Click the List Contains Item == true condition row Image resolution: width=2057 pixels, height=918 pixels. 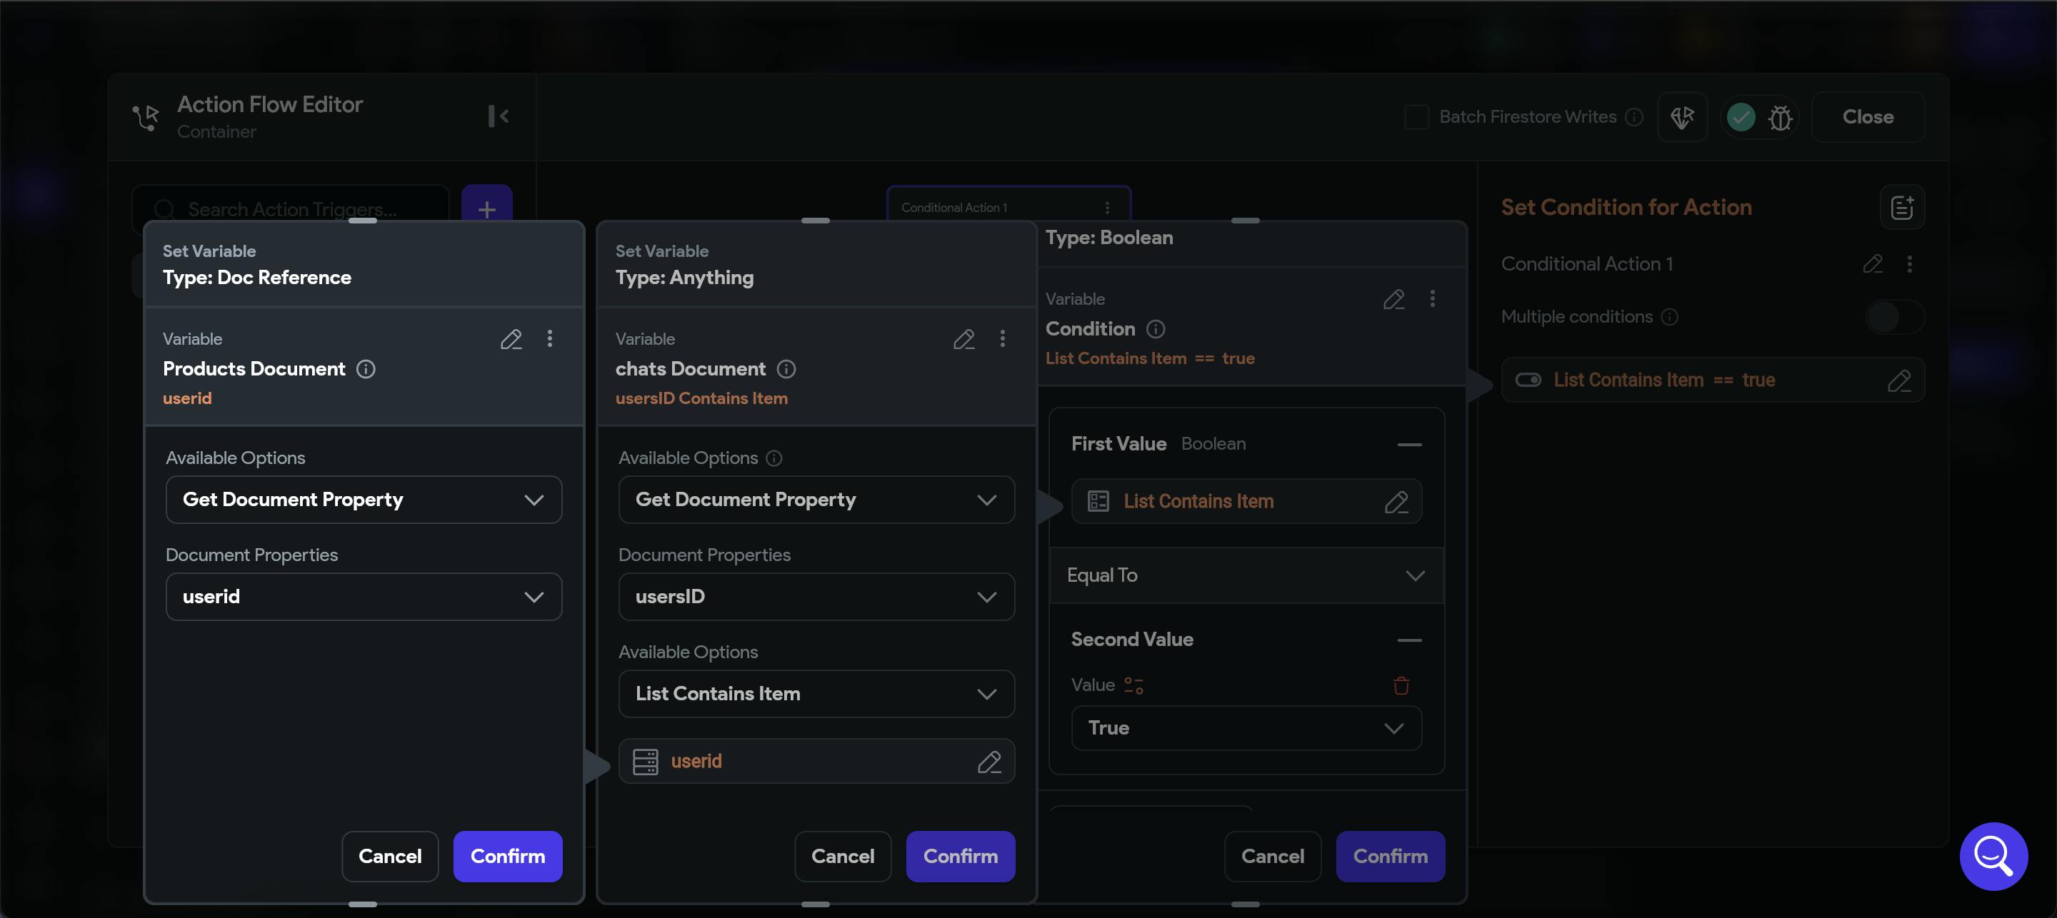point(1713,380)
